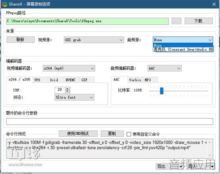This screenshot has width=220, height=174.
Task: Collapse the 音频源 None combo box
Action: (183, 40)
